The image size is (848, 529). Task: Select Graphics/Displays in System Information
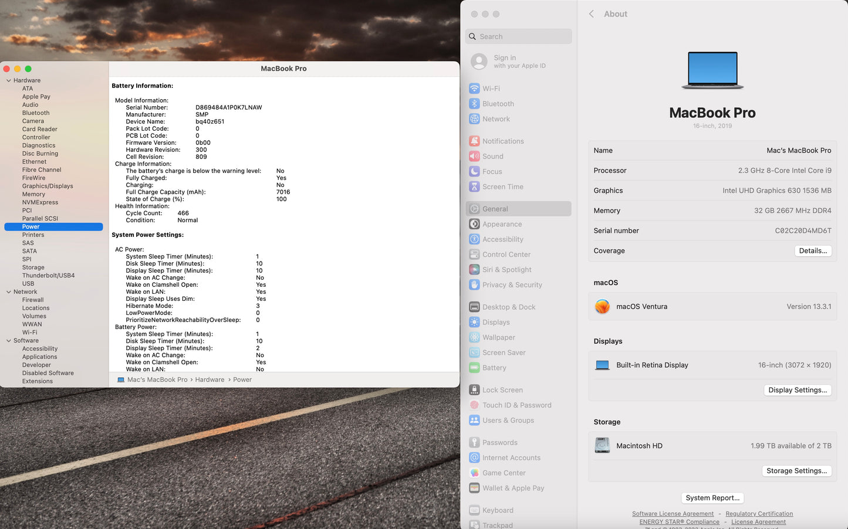[x=48, y=185]
